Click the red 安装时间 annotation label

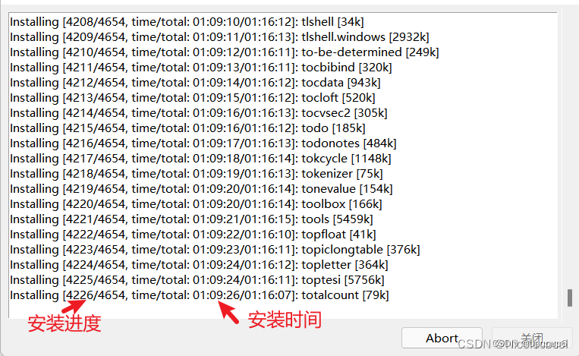(285, 320)
